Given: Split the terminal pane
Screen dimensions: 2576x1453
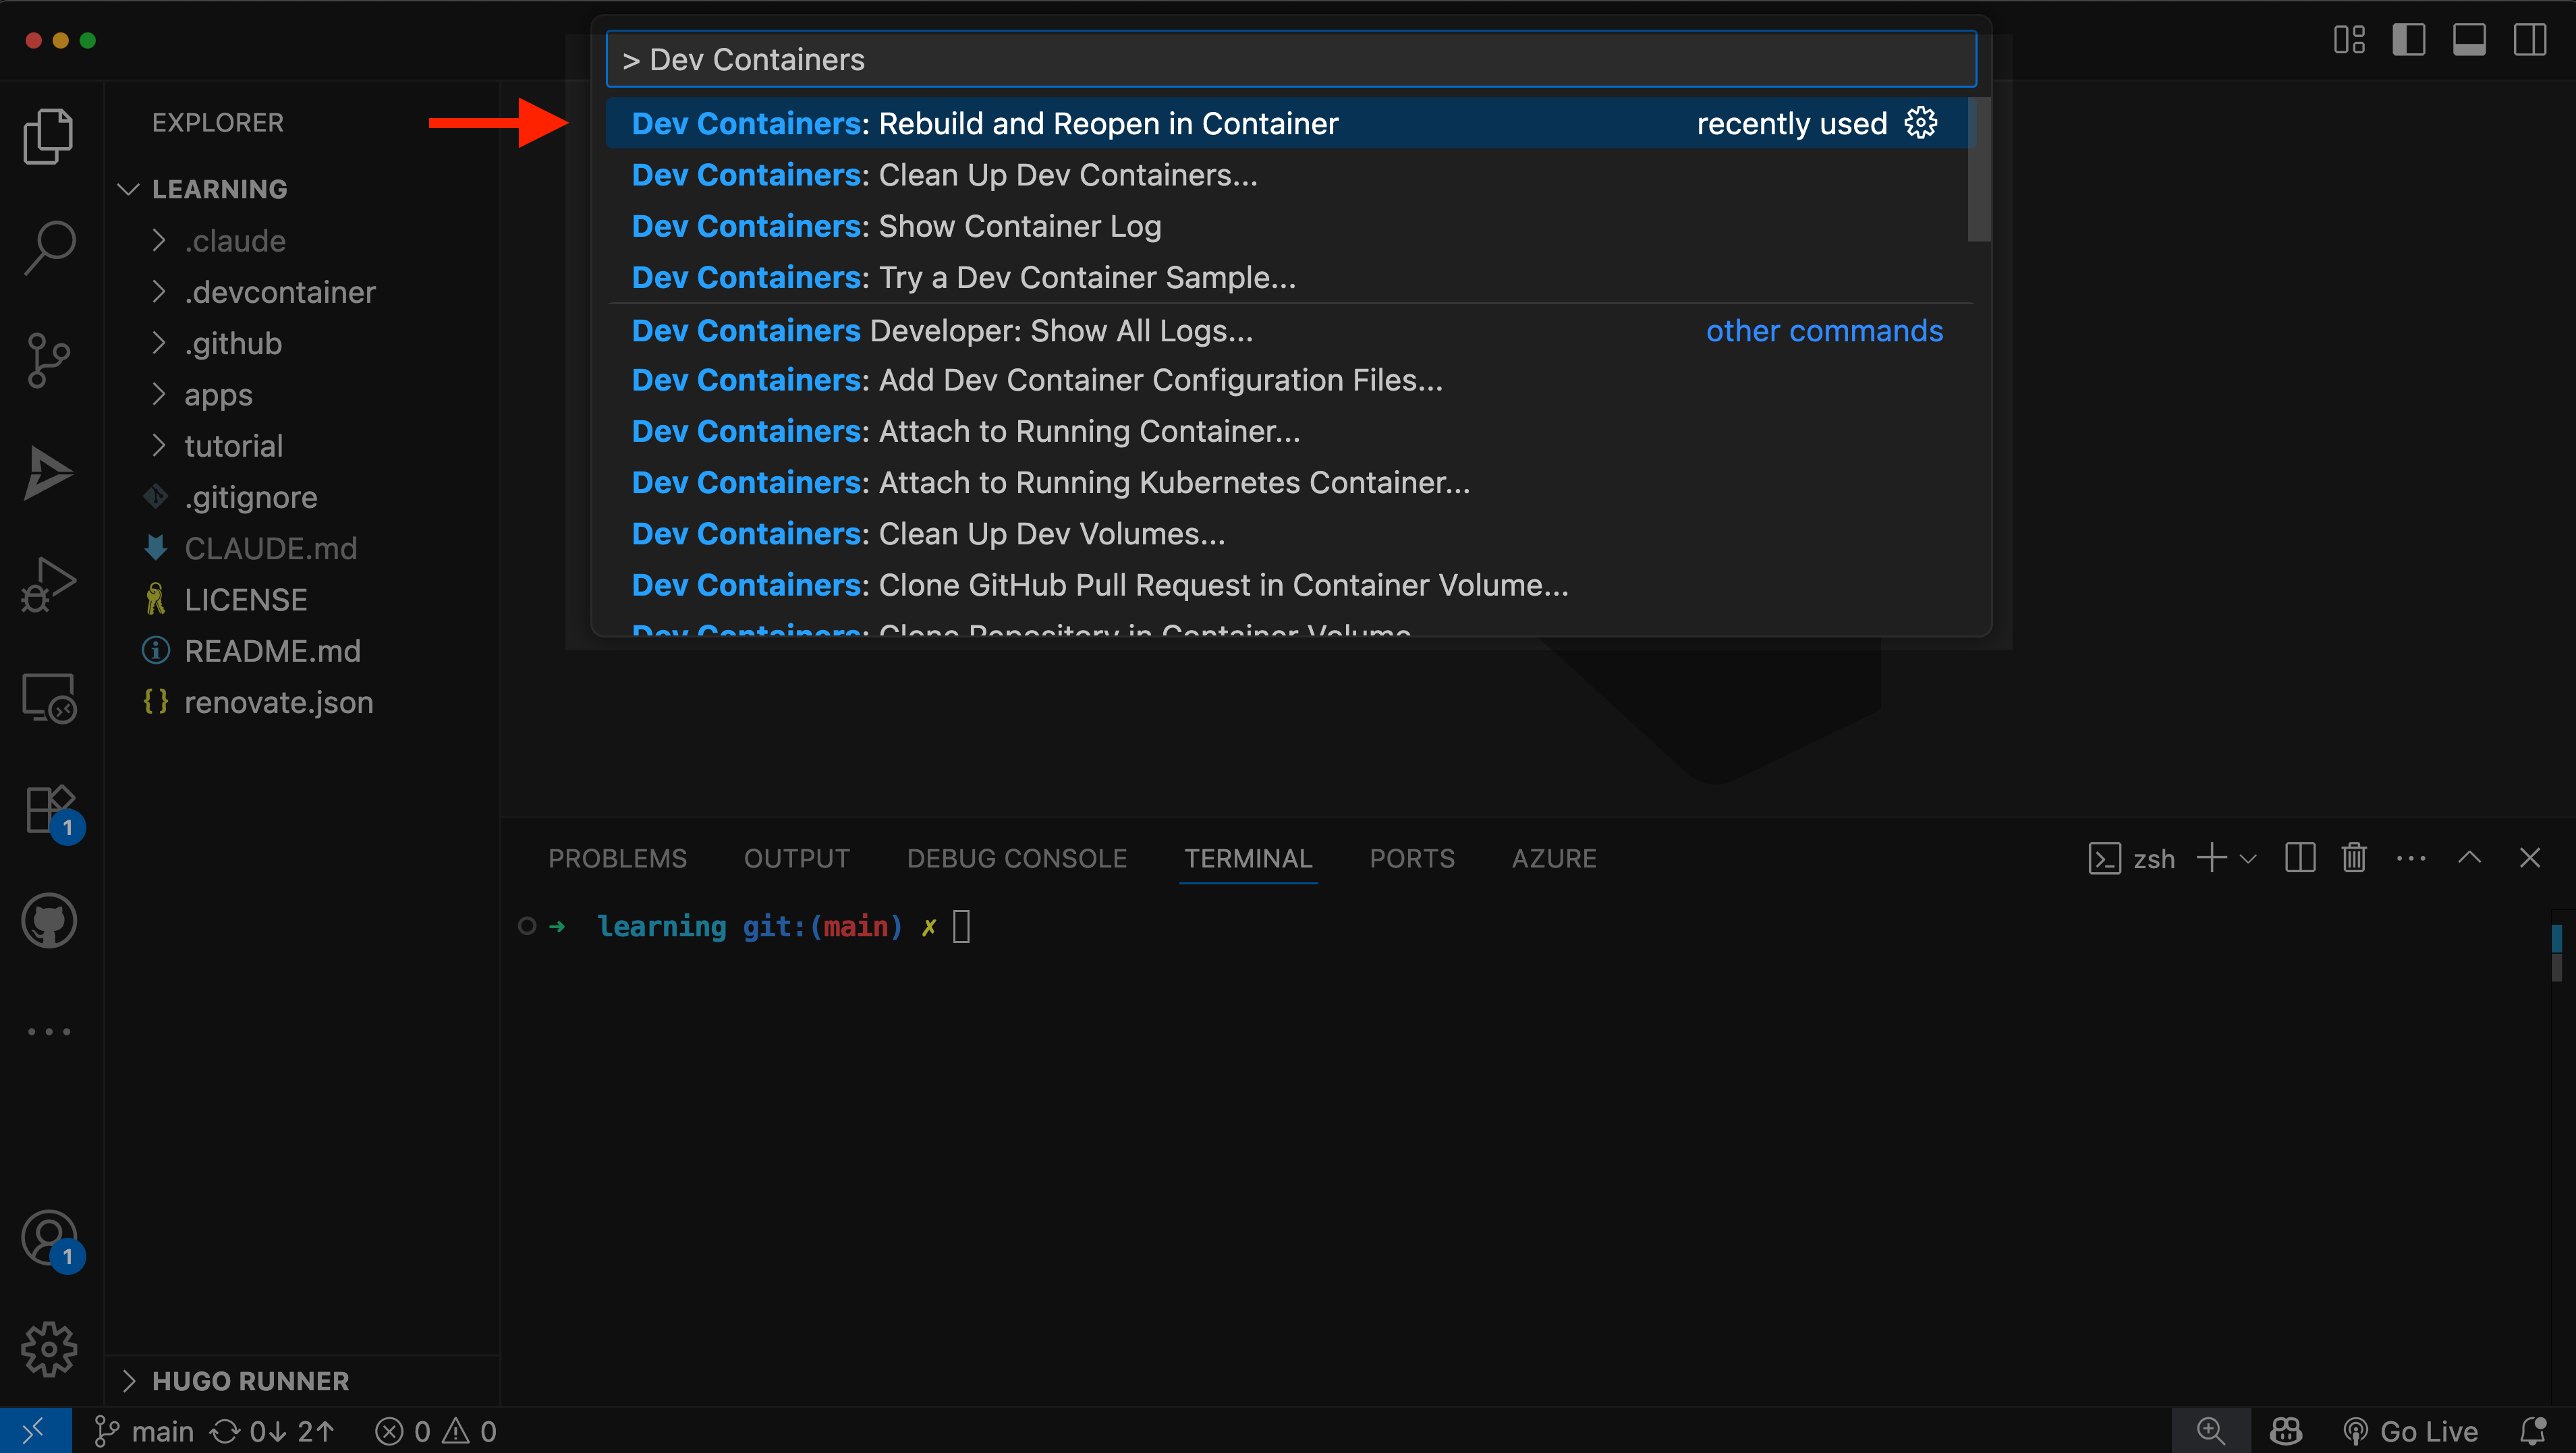Looking at the screenshot, I should point(2300,857).
